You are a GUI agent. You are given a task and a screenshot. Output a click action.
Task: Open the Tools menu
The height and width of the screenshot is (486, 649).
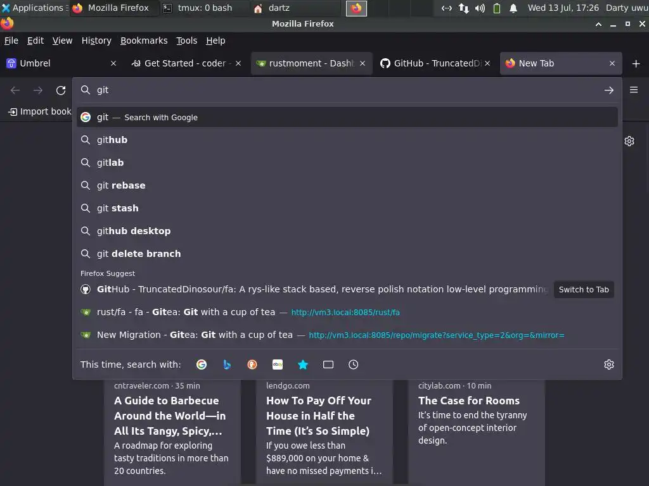(x=187, y=40)
